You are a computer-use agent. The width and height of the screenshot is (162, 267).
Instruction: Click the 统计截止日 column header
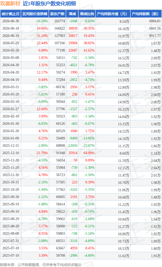tap(11, 14)
